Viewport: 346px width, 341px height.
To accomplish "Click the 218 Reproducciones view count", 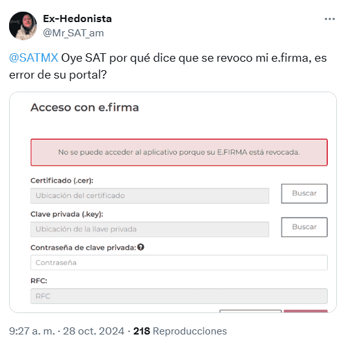I will coord(180,331).
